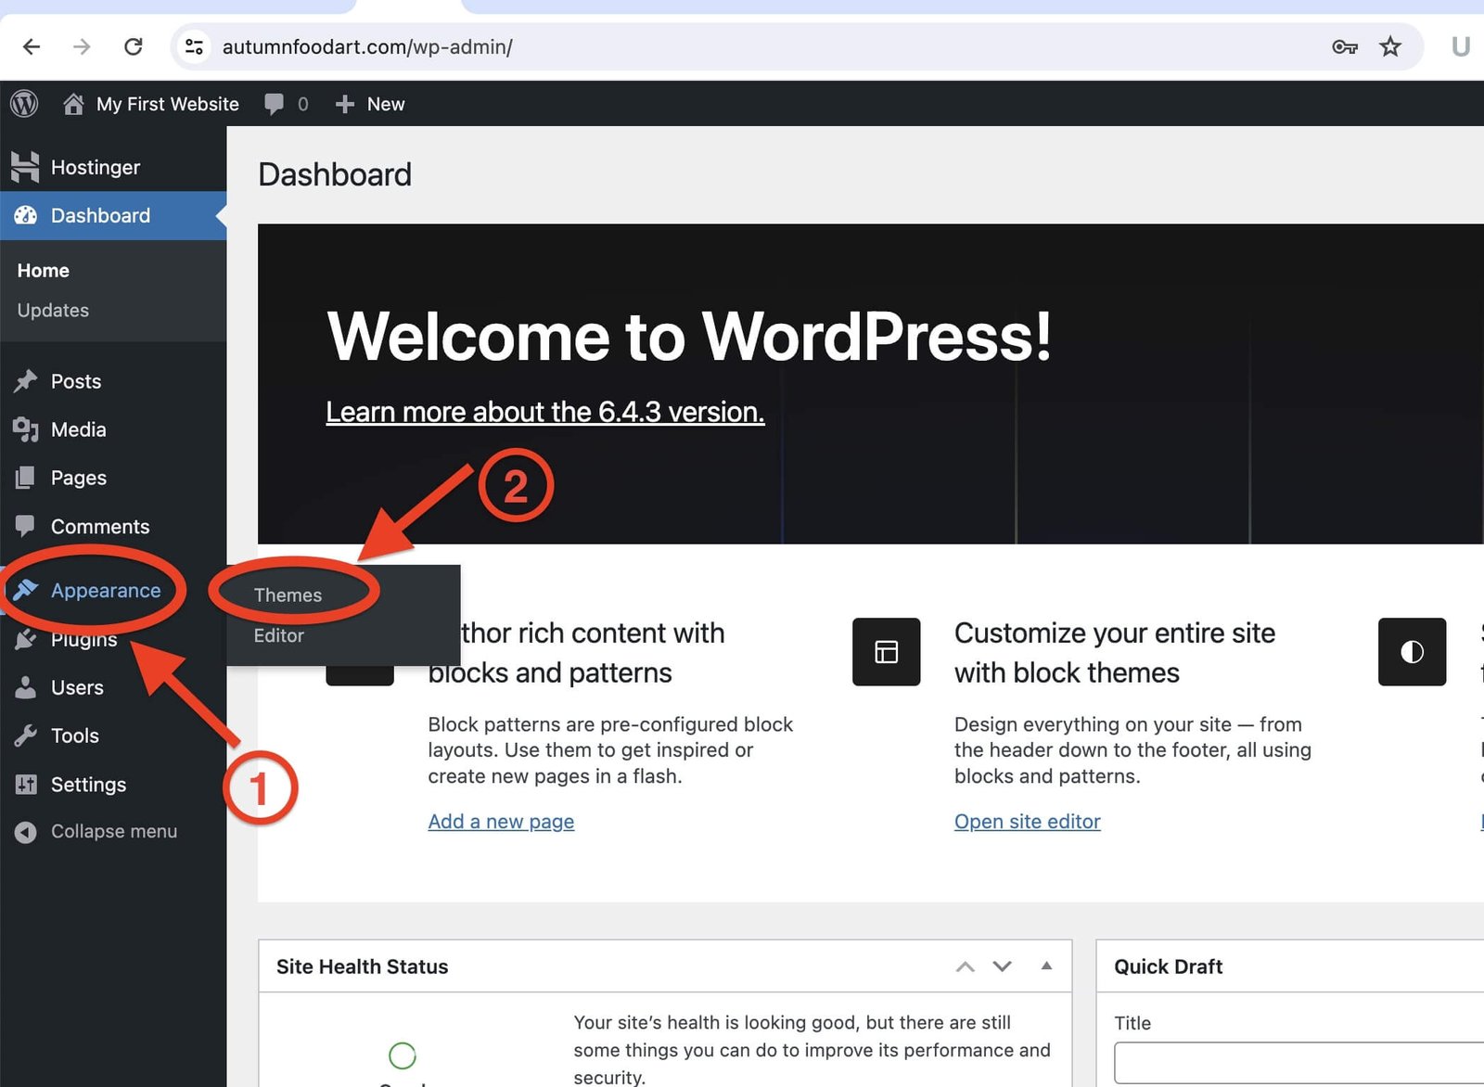The width and height of the screenshot is (1484, 1087).
Task: Click the Users person icon
Action: click(26, 687)
